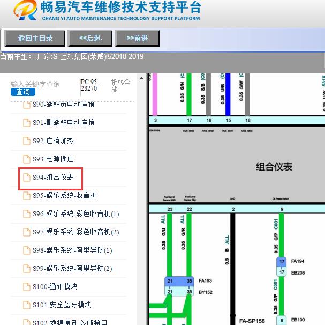Click document icon beside S97 彩色收音机(2)
This screenshot has height=325, width=325.
pos(27,232)
